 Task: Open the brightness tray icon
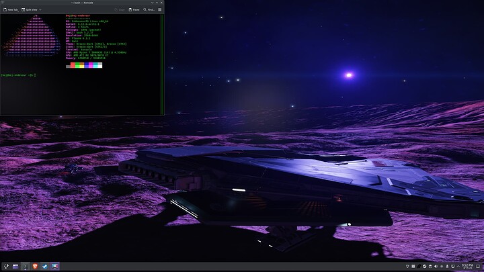coord(442,266)
